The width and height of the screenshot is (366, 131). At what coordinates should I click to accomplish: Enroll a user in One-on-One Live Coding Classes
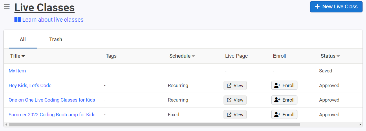click(x=284, y=100)
